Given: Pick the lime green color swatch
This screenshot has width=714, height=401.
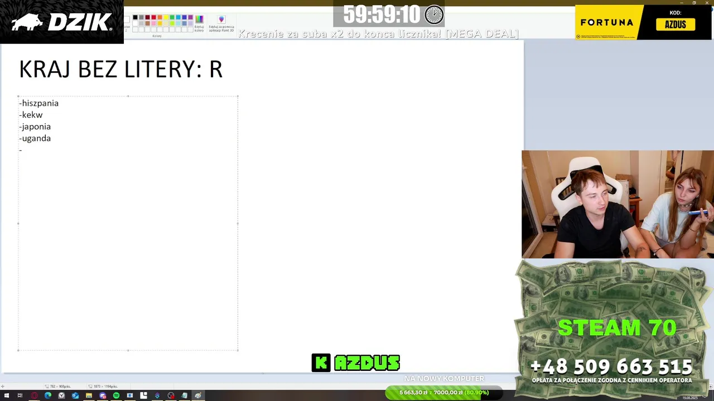Looking at the screenshot, I should point(172,23).
